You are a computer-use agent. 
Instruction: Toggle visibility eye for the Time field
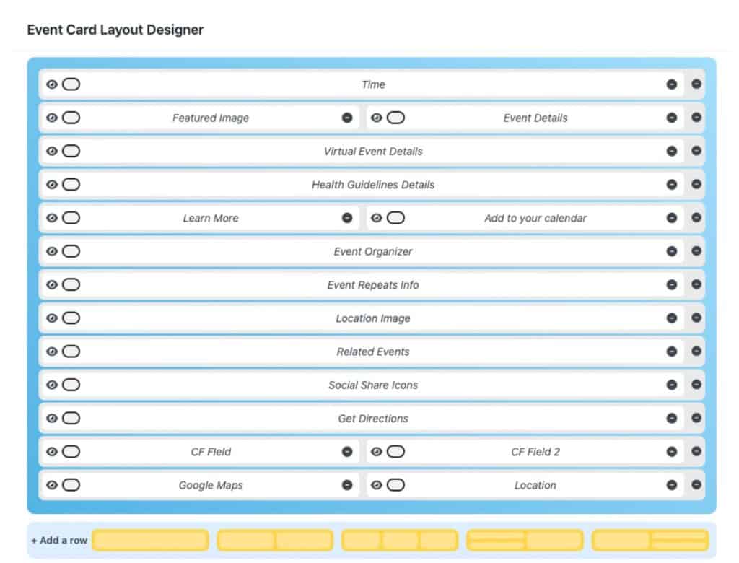pyautogui.click(x=52, y=84)
